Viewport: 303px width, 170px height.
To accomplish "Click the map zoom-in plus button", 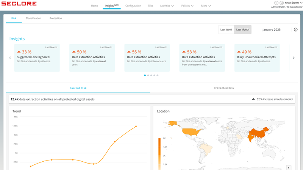I will click(289, 168).
